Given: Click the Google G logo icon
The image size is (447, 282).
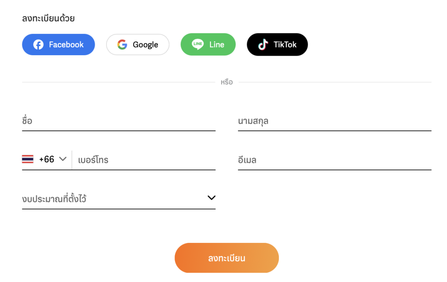Looking at the screenshot, I should click(x=122, y=45).
